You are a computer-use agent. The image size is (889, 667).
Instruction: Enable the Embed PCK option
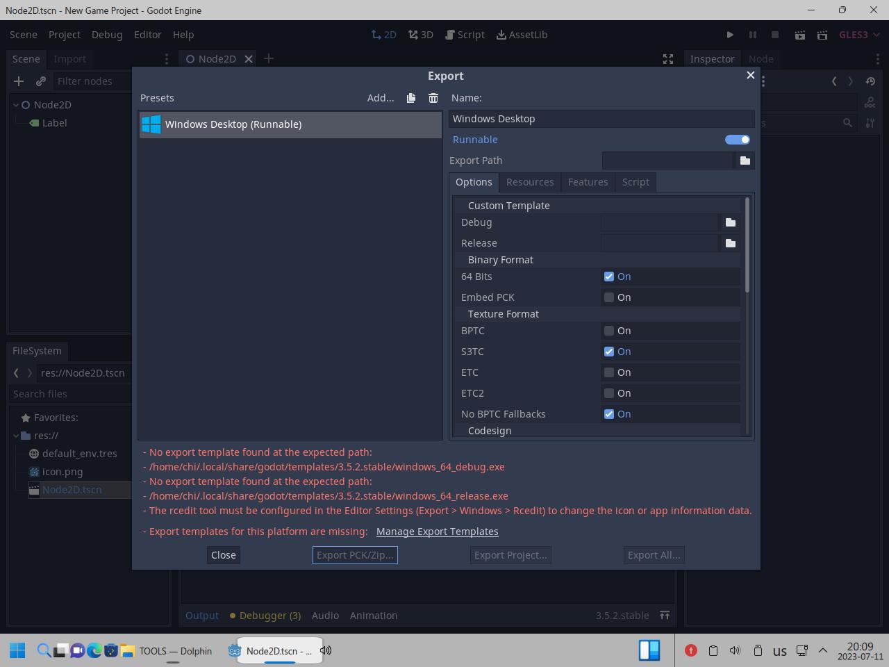pos(609,297)
